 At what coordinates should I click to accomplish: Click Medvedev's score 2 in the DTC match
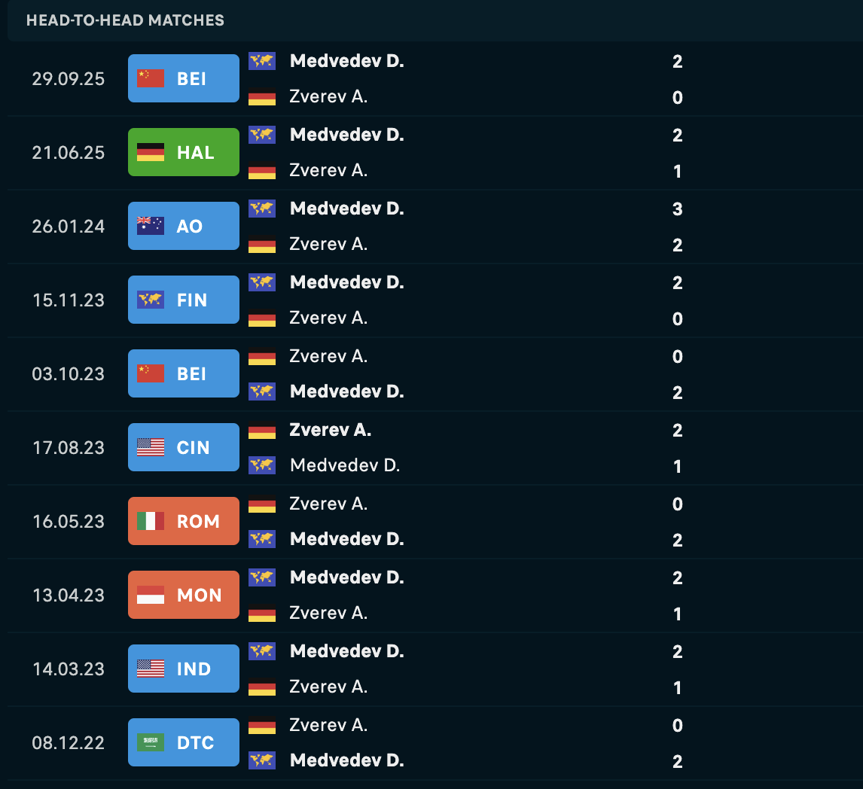pos(678,761)
